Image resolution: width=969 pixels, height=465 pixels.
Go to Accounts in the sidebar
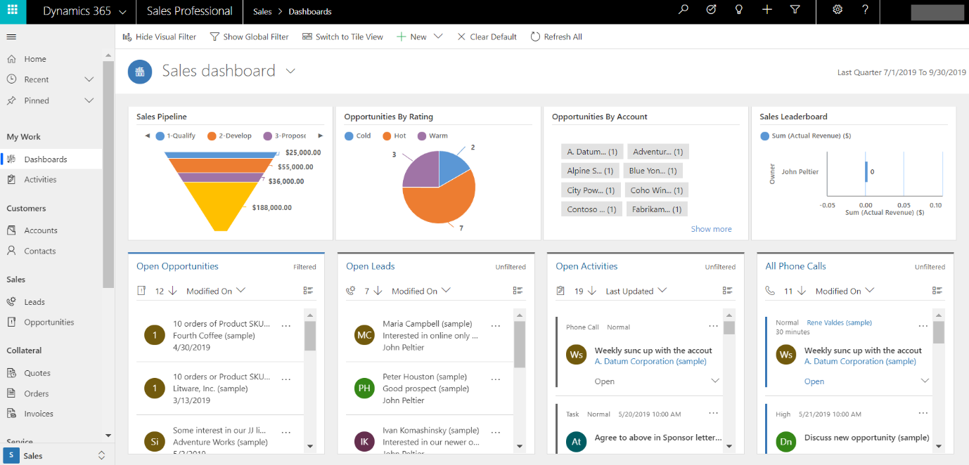tap(41, 230)
